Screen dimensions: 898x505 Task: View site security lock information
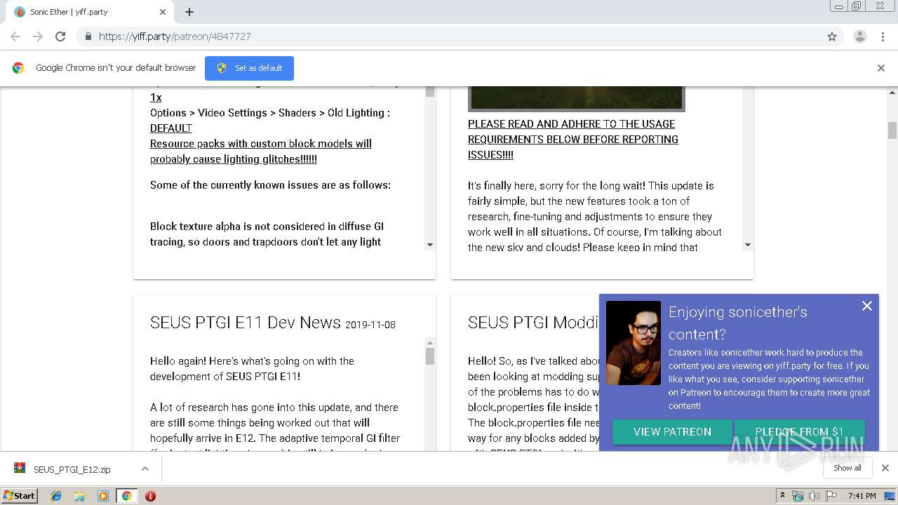(x=88, y=36)
